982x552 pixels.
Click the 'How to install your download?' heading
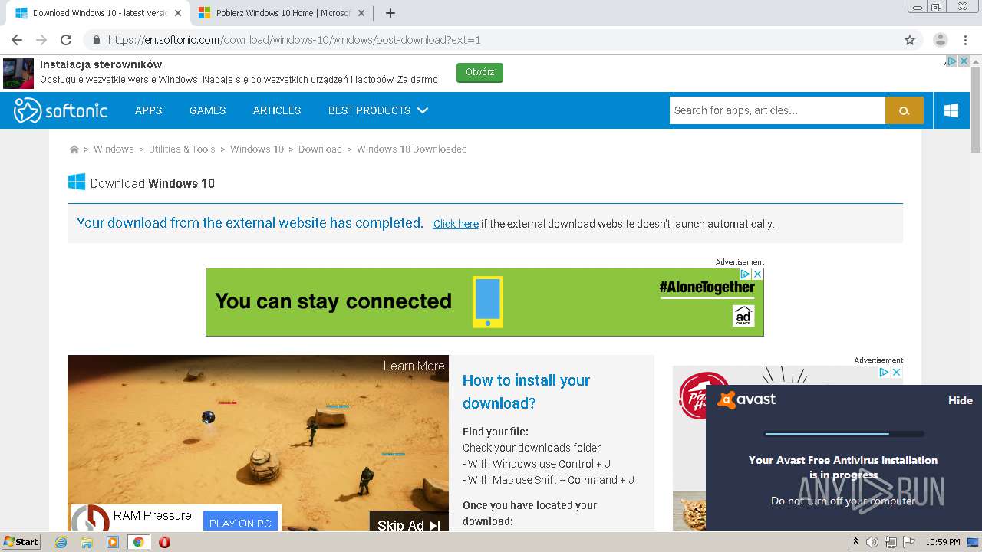click(x=526, y=392)
